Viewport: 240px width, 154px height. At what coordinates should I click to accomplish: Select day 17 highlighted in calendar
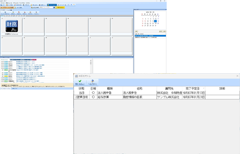click(x=155, y=20)
